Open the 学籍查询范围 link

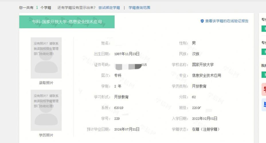(139, 8)
